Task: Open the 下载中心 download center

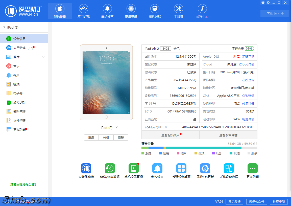Action: (x=275, y=14)
